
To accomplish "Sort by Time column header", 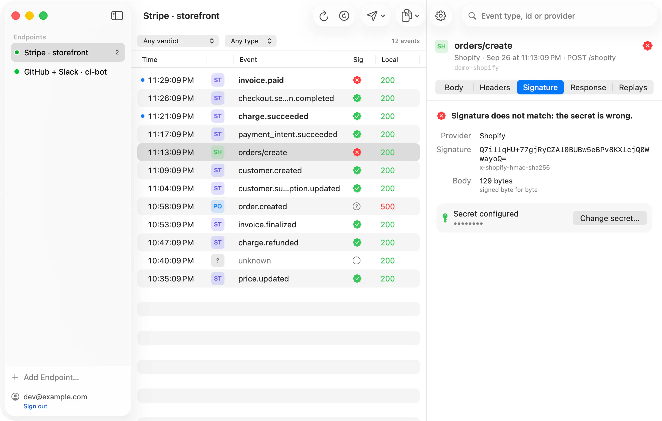I will pos(150,60).
